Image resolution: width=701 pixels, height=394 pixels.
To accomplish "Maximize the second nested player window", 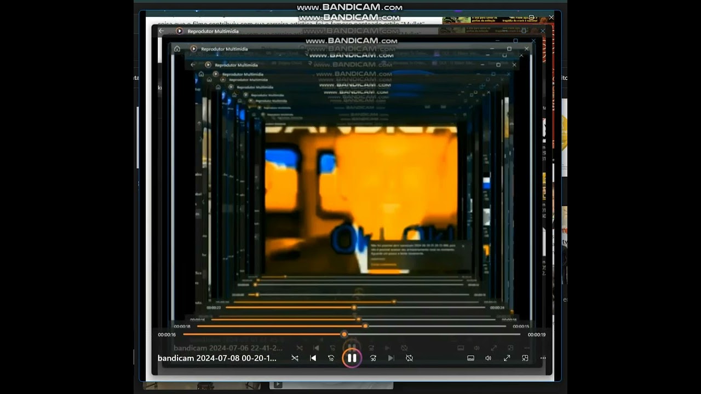I will point(509,49).
